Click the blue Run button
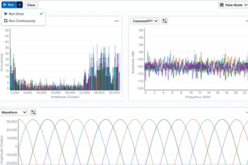 point(9,5)
